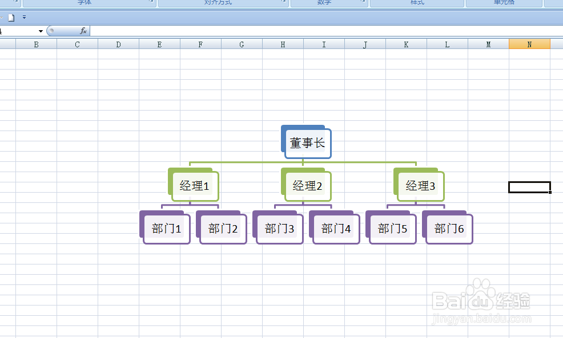Select the 部门2 org chart box
Viewport: 563px width, 338px height.
[223, 229]
